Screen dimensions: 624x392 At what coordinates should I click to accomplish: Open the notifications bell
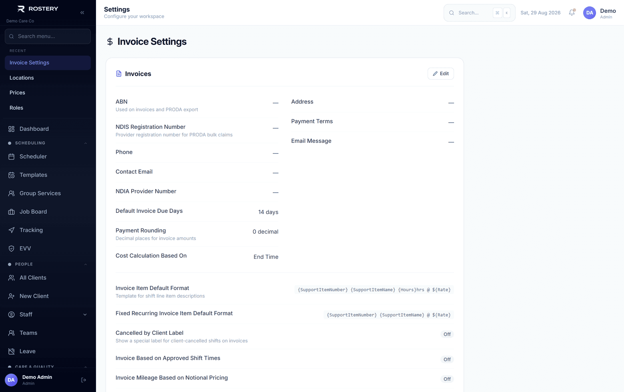pyautogui.click(x=572, y=12)
